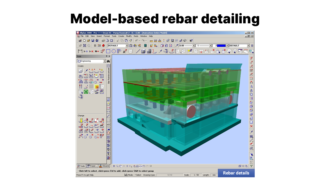Screen dimensions: 330x185
Task: Open the DEFAULT layer dropdown on the left
Action: click(127, 46)
